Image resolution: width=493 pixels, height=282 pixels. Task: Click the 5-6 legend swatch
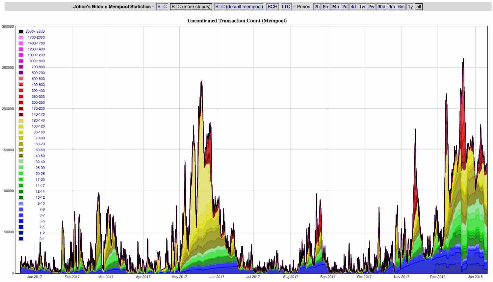point(21,221)
